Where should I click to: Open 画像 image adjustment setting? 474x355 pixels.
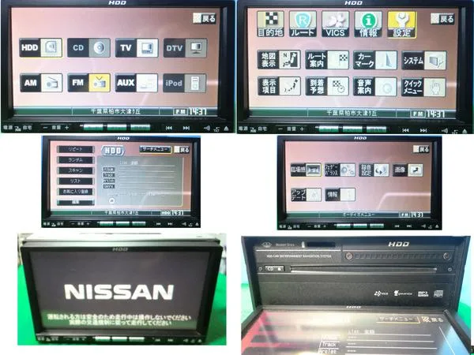tap(408, 170)
